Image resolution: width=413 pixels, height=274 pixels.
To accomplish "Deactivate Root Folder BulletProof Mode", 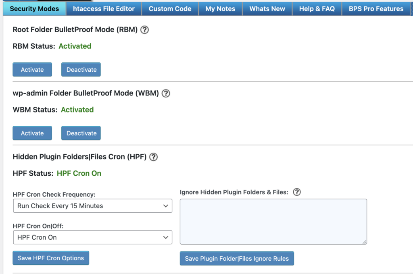I will pyautogui.click(x=81, y=69).
